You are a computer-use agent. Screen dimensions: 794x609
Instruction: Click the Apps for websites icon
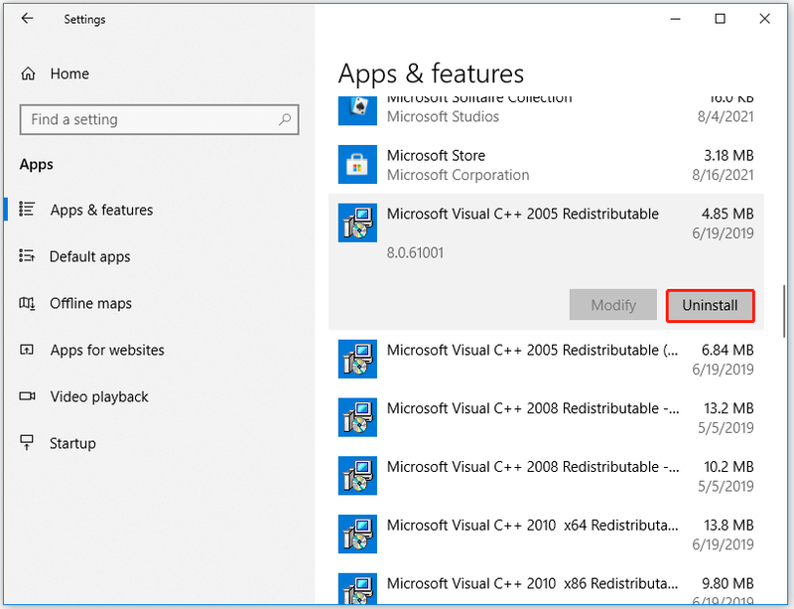pos(27,350)
